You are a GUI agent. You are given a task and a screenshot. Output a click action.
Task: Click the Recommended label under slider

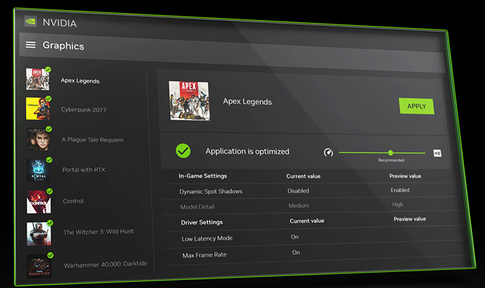391,160
